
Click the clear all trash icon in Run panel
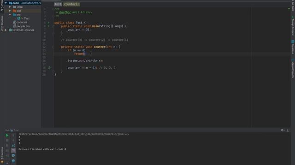coord(13,161)
